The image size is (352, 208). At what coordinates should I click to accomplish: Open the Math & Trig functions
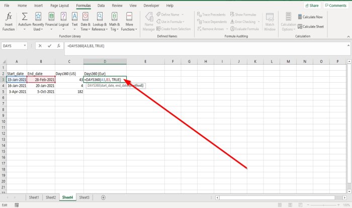115,22
